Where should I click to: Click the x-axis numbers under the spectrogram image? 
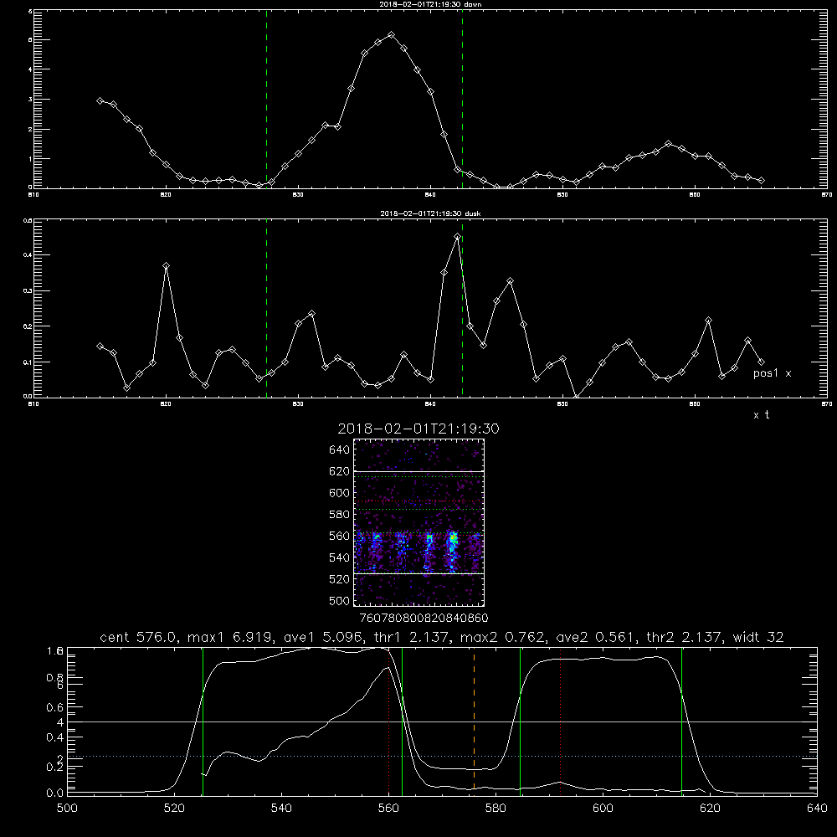[x=424, y=619]
